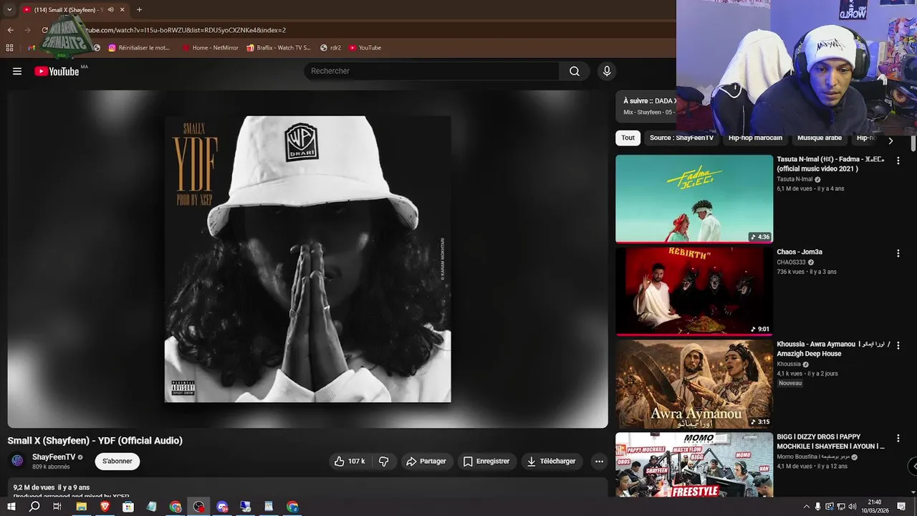Open options menu for Tasuta N-Imal video
Viewport: 917px width, 516px height.
898,161
